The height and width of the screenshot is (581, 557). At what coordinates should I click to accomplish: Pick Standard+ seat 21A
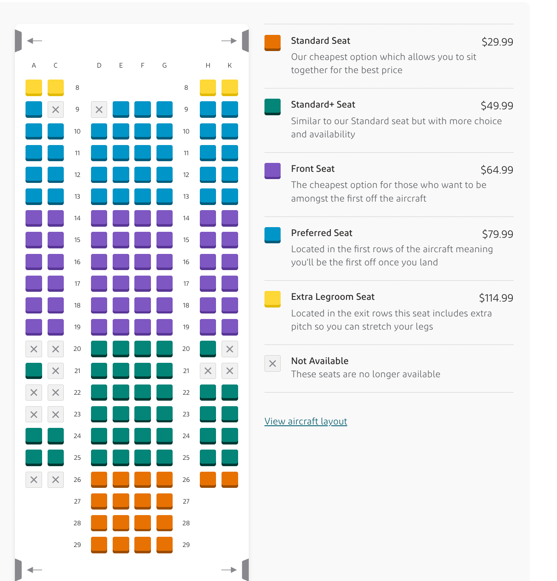point(34,370)
